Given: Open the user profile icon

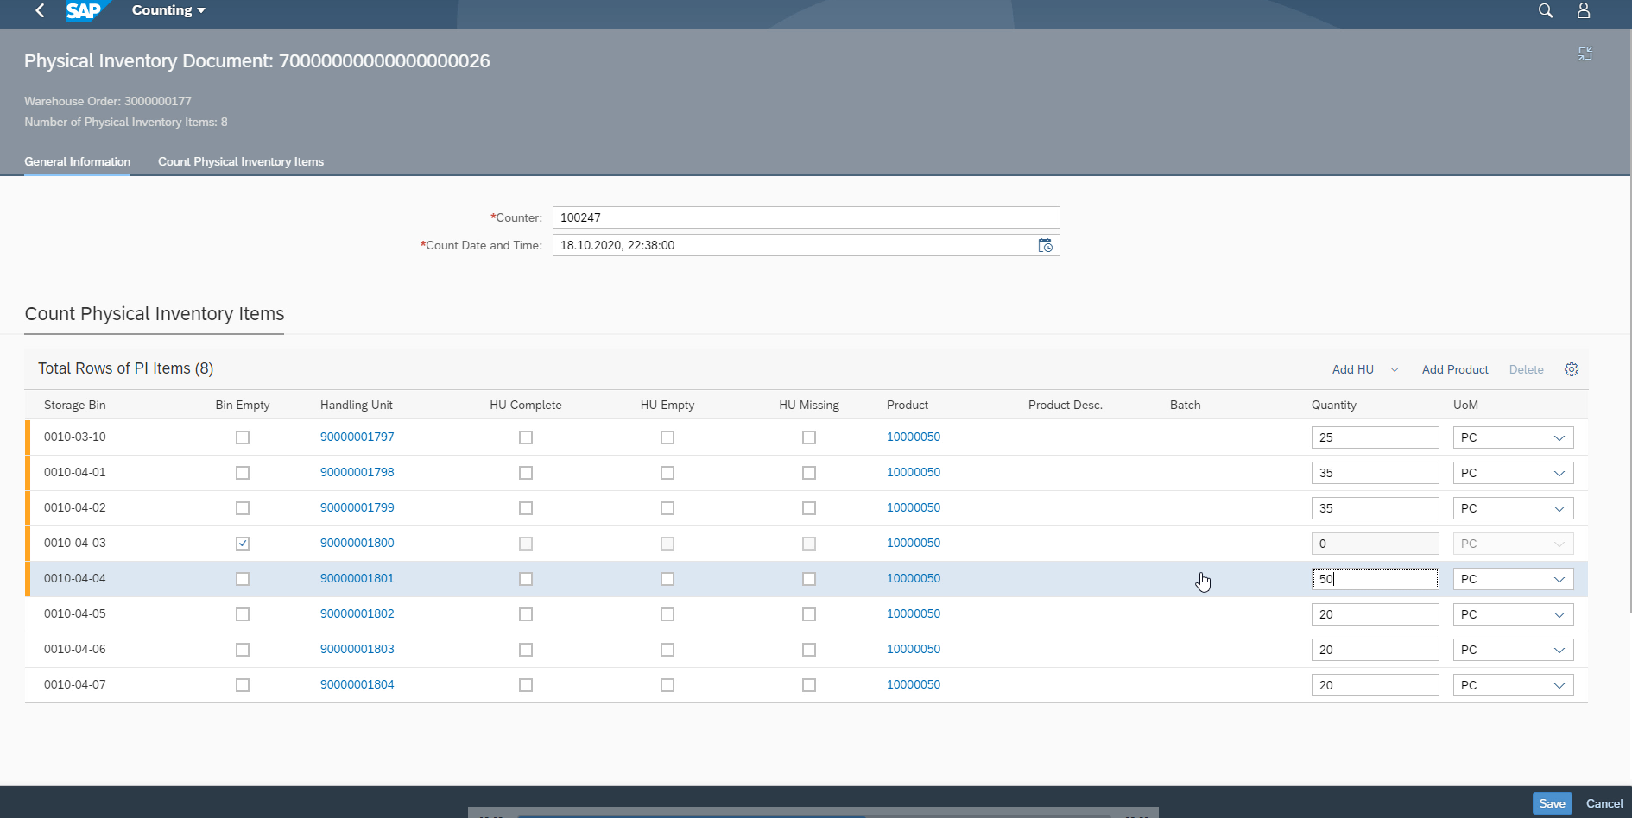Looking at the screenshot, I should click(x=1583, y=10).
